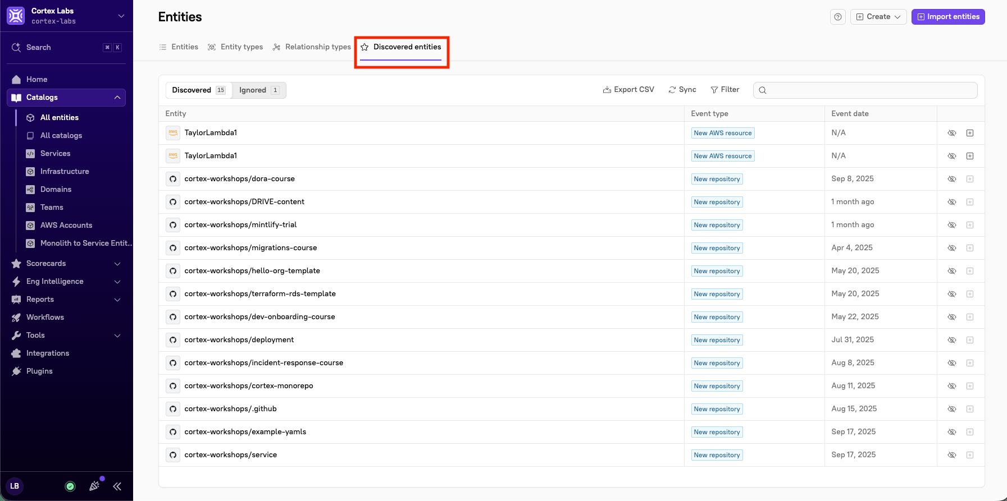Expand the Reports section
The image size is (1007, 501).
click(x=117, y=300)
